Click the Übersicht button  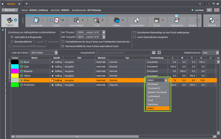[10, 10]
